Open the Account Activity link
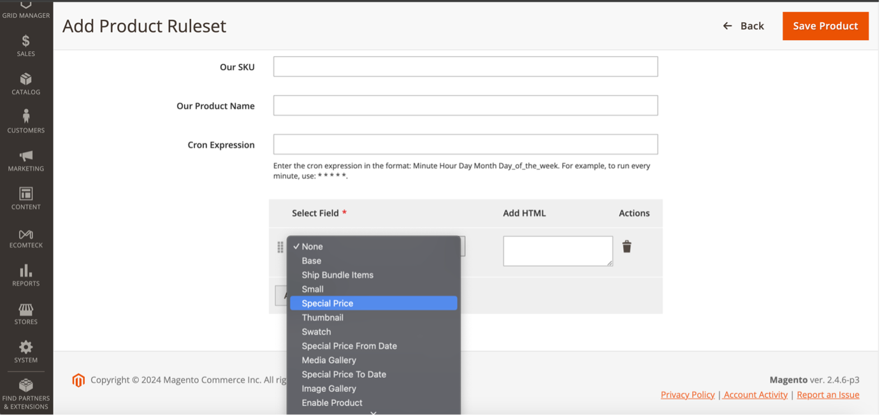This screenshot has width=882, height=416. coord(755,395)
